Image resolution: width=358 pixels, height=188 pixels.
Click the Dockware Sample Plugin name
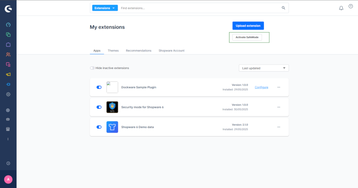coord(139,87)
